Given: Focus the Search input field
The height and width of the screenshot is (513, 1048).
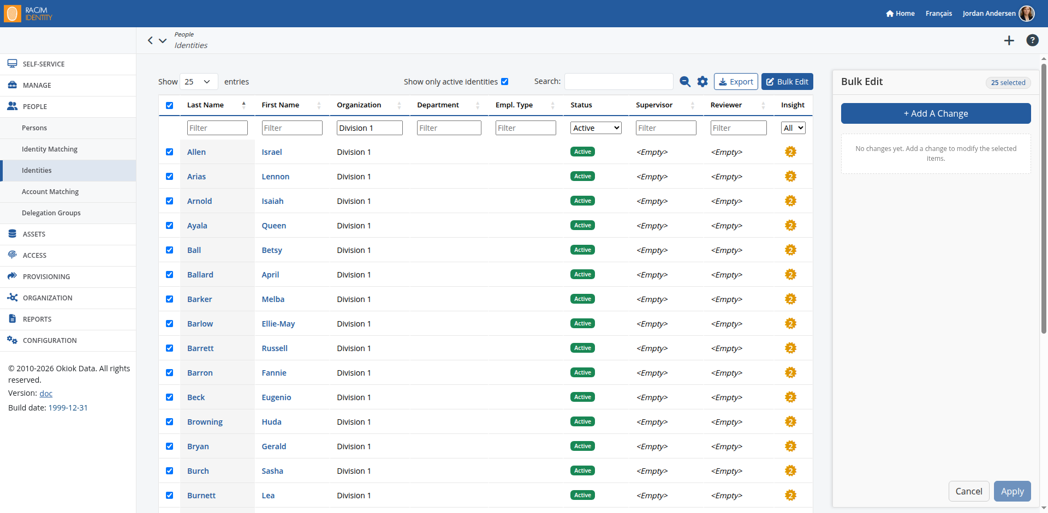Looking at the screenshot, I should click(x=618, y=82).
